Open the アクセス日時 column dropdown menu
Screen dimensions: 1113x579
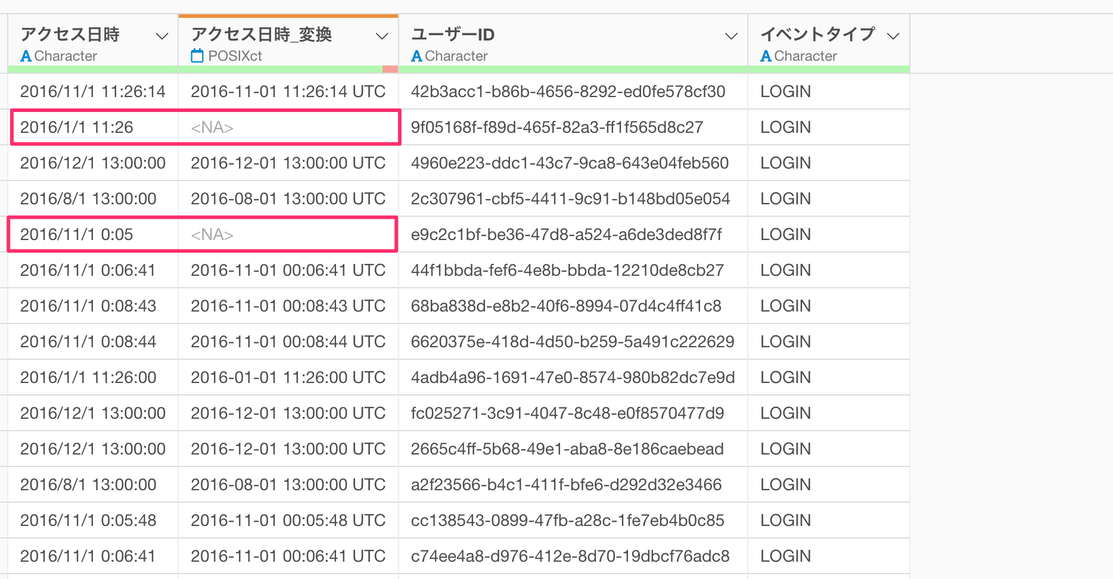(x=161, y=36)
